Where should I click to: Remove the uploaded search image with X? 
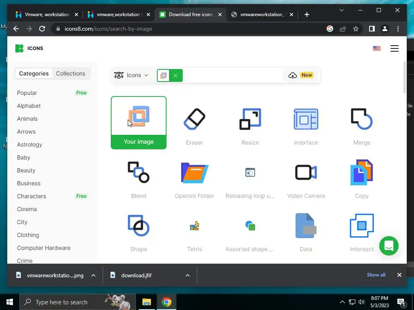[175, 75]
